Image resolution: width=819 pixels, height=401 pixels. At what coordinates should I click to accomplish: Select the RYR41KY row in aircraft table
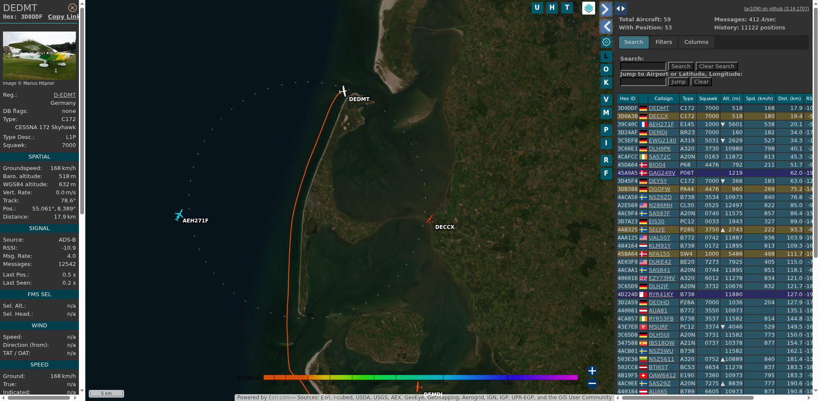pyautogui.click(x=715, y=294)
